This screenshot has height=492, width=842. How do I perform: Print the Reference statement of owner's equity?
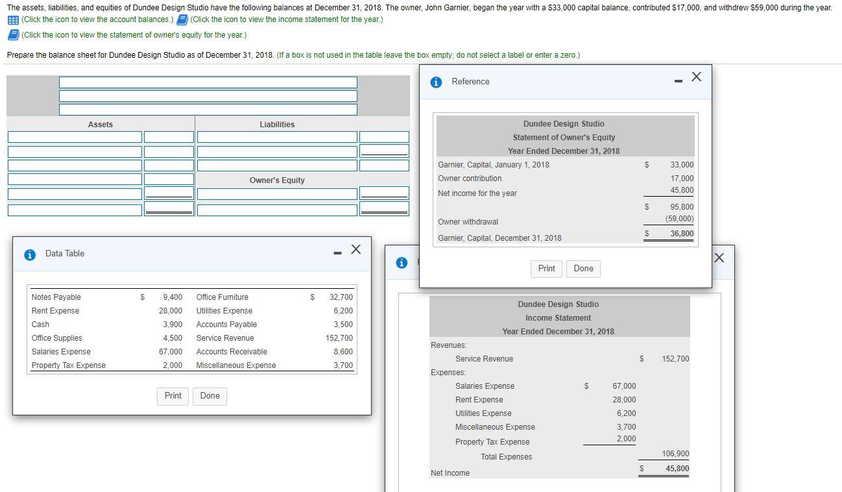[x=547, y=269]
